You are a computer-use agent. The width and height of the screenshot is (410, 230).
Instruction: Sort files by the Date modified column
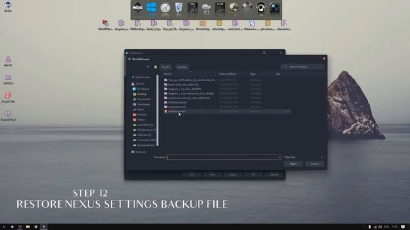click(227, 74)
